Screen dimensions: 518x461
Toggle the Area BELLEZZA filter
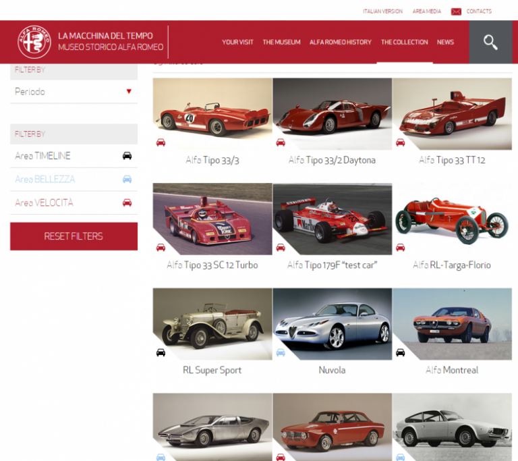[45, 180]
